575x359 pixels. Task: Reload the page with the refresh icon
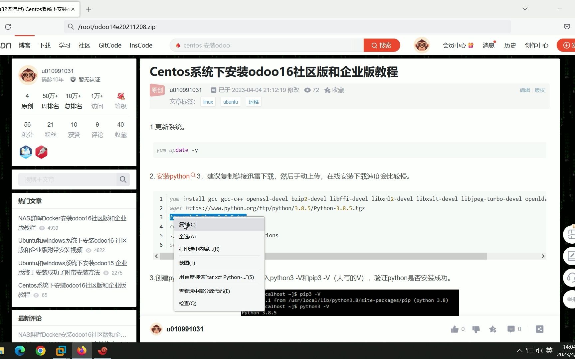[8, 27]
